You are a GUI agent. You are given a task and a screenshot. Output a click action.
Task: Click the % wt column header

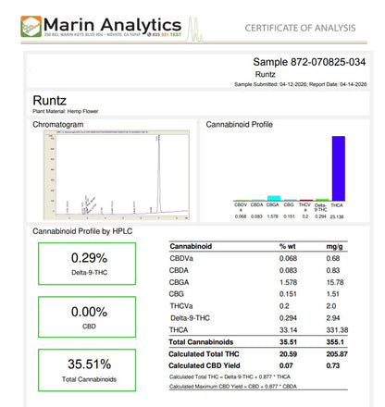[287, 246]
